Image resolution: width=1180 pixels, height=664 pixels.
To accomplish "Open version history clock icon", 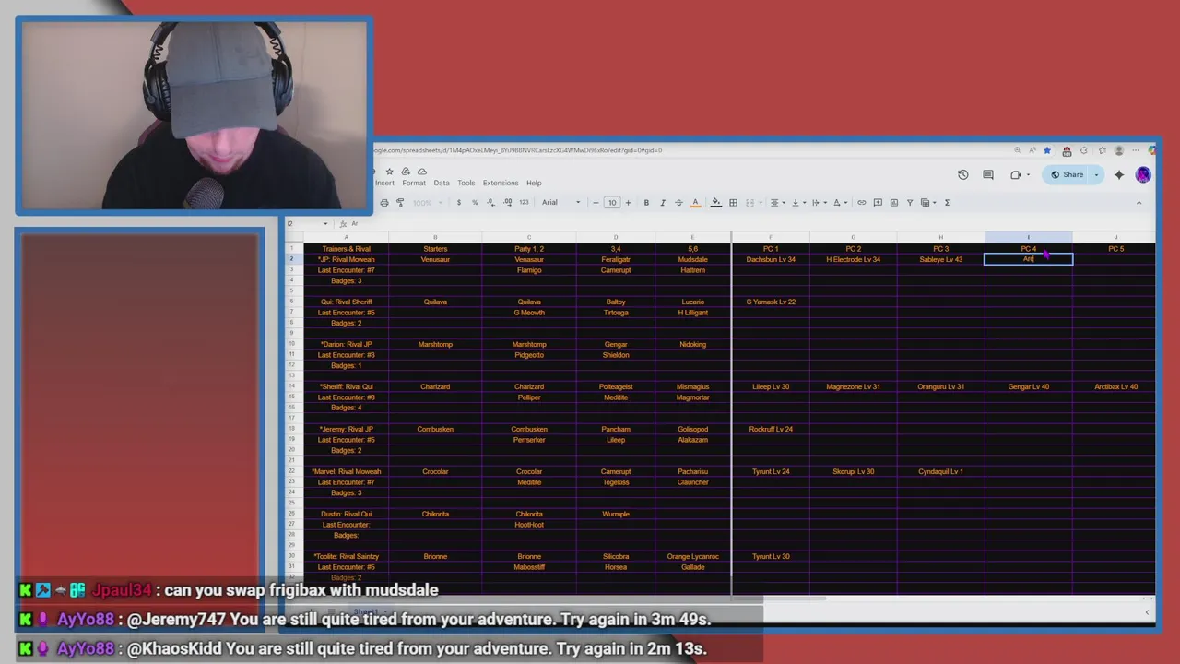I will point(963,174).
